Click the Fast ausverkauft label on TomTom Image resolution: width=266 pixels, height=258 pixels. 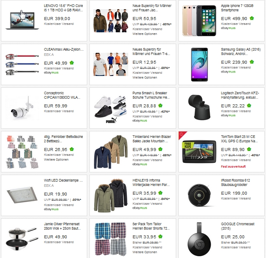coord(233,166)
